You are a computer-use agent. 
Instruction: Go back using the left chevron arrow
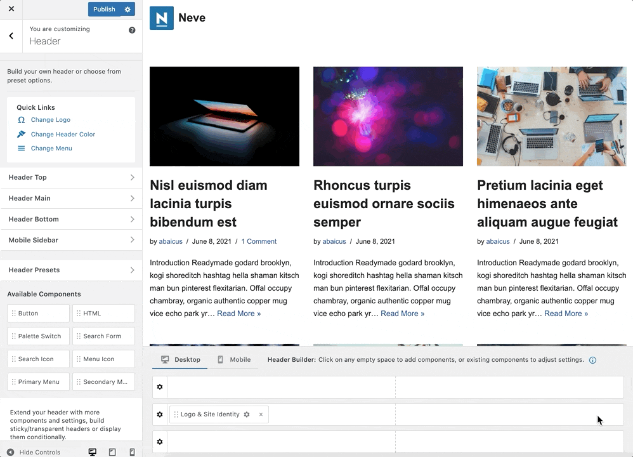tap(11, 36)
